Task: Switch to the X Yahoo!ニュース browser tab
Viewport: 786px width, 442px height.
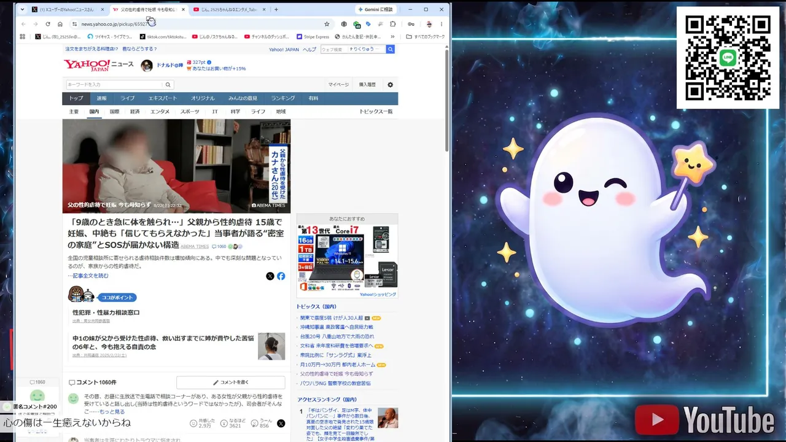Action: coord(68,10)
